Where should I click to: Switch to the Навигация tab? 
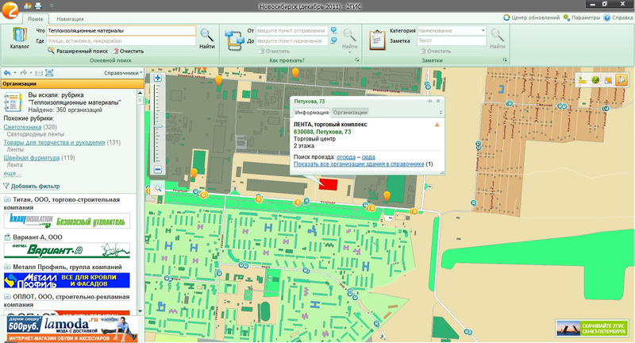[x=70, y=18]
